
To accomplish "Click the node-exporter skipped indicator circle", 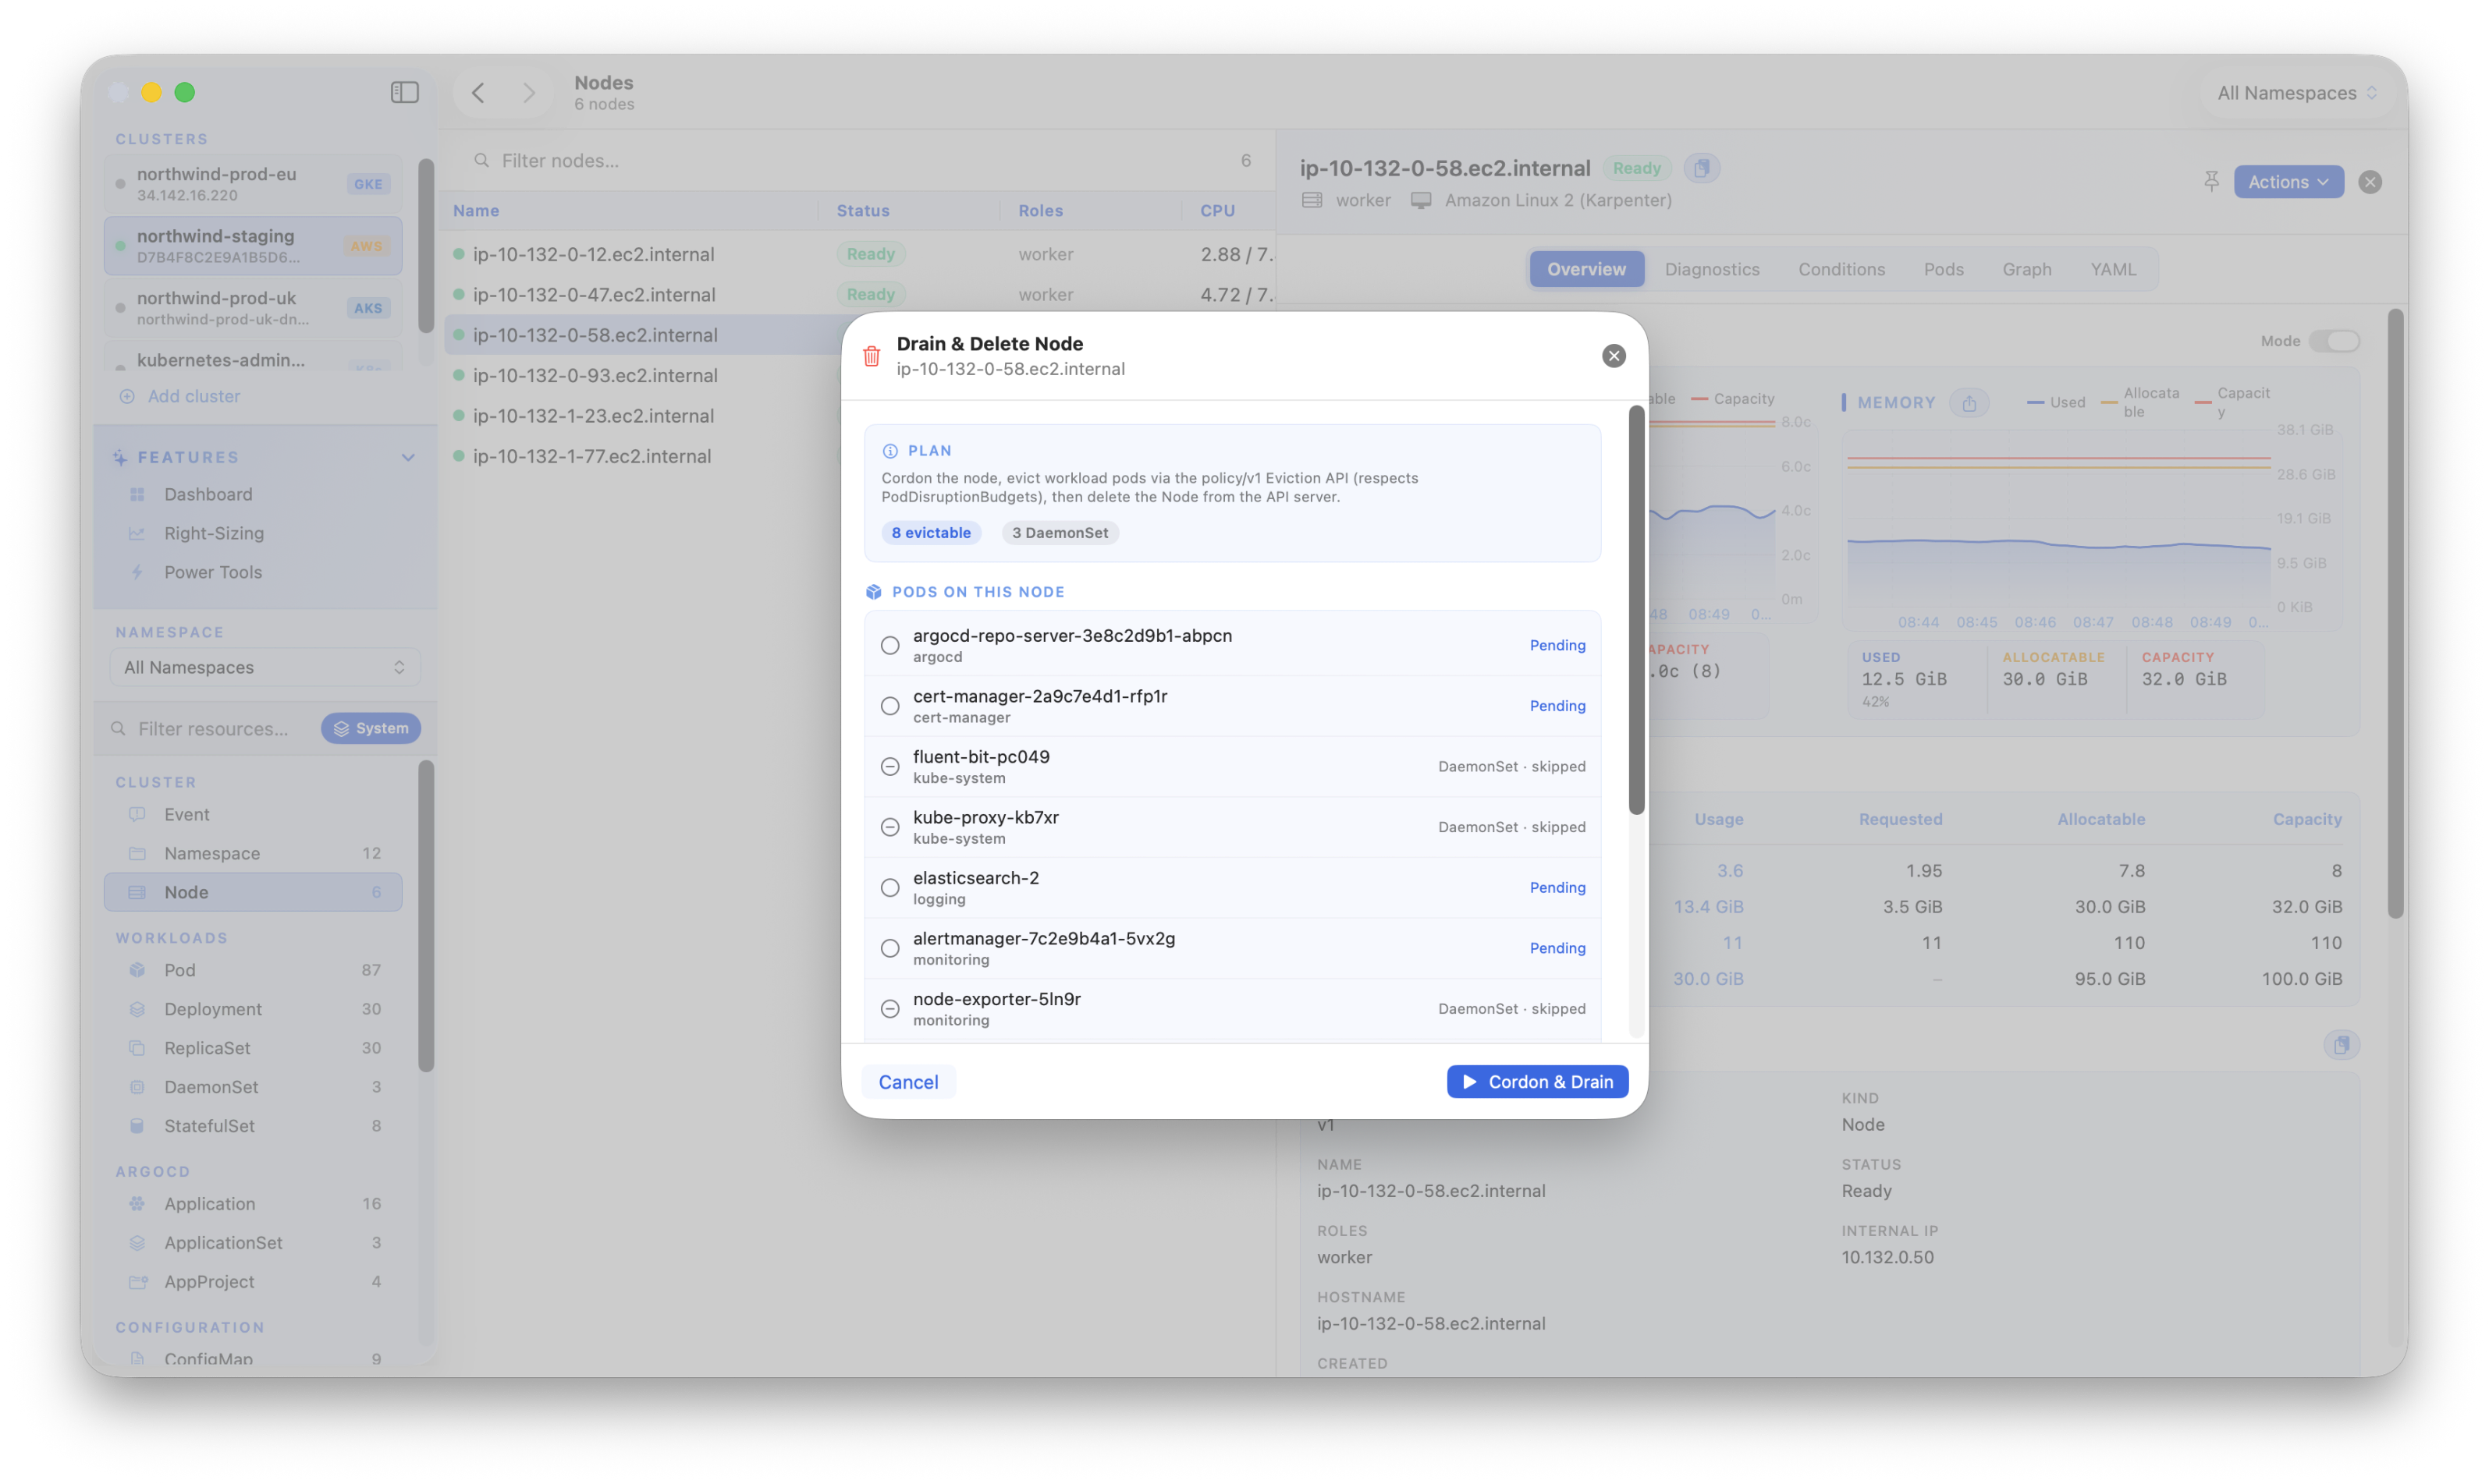I will point(889,1009).
